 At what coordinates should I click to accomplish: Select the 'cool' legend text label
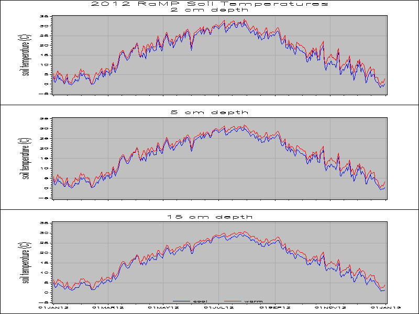pyautogui.click(x=200, y=301)
